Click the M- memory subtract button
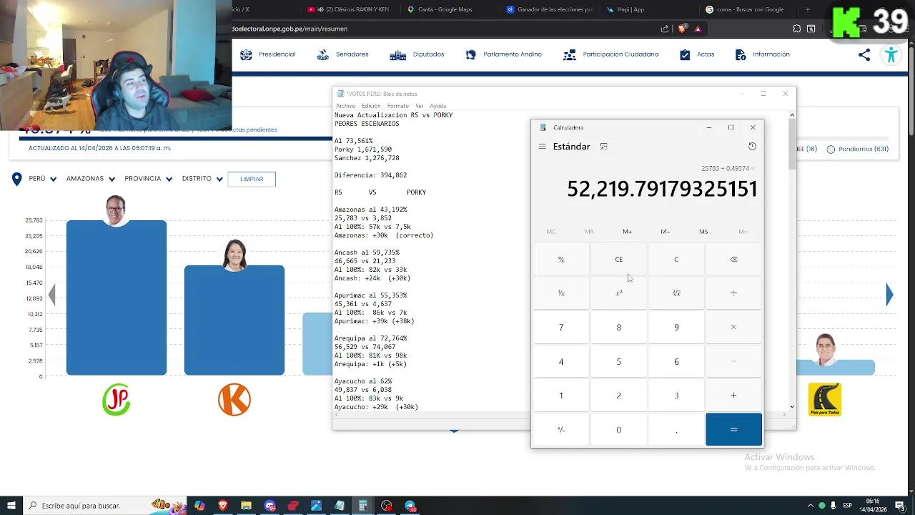The image size is (915, 515). click(666, 232)
